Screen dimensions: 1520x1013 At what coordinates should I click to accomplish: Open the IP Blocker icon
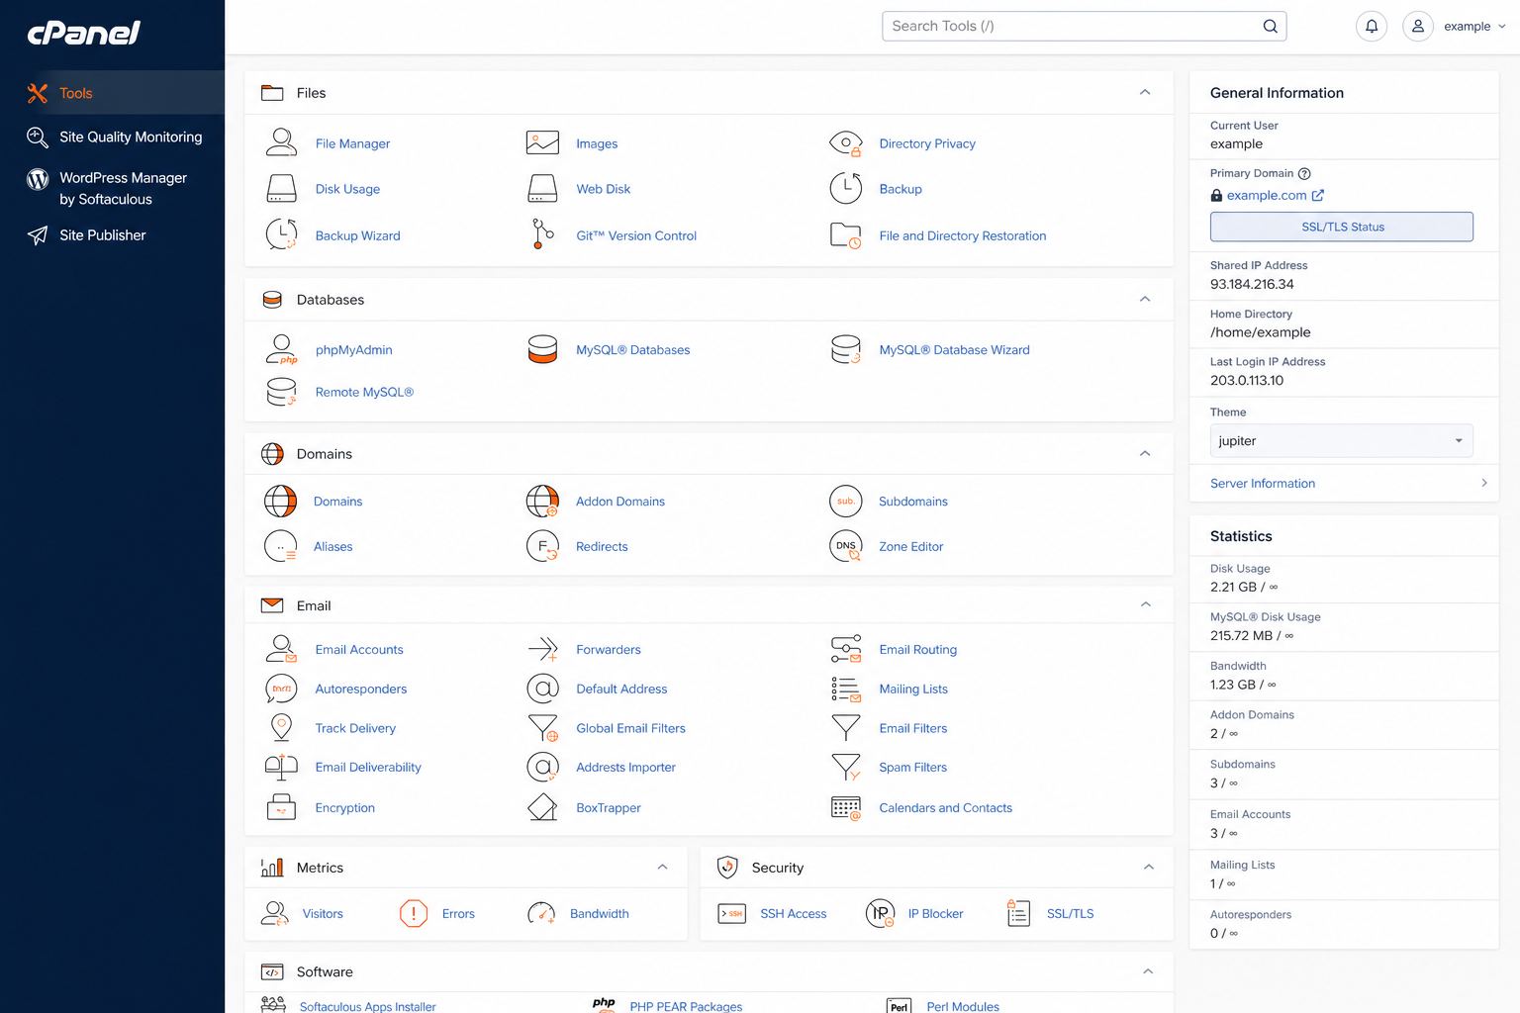click(880, 913)
